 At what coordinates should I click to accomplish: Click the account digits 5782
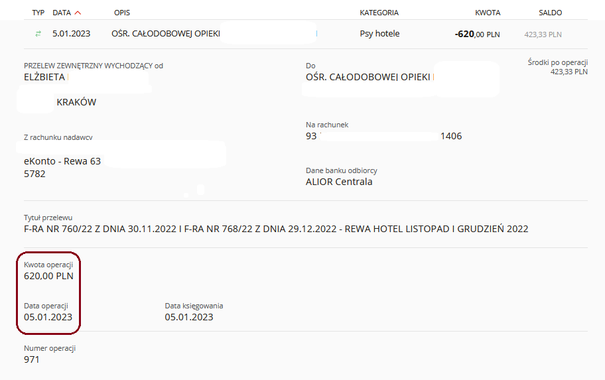(x=34, y=174)
